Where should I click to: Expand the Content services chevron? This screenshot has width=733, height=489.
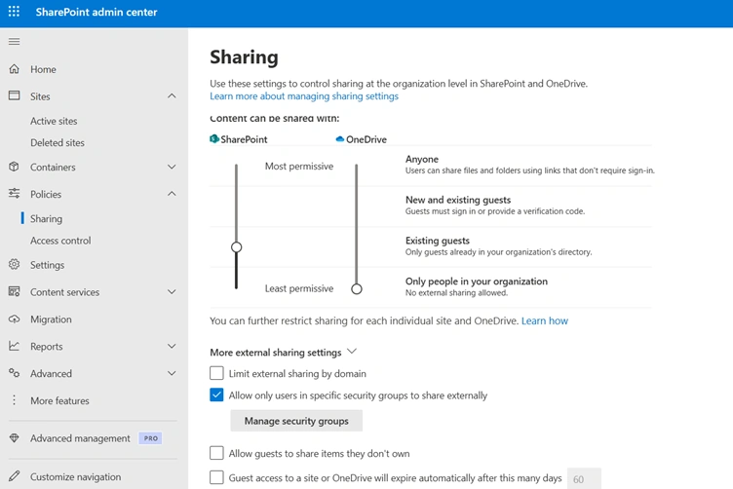tap(172, 292)
